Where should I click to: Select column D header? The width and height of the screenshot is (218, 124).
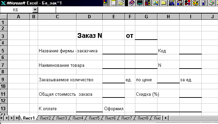point(89,17)
